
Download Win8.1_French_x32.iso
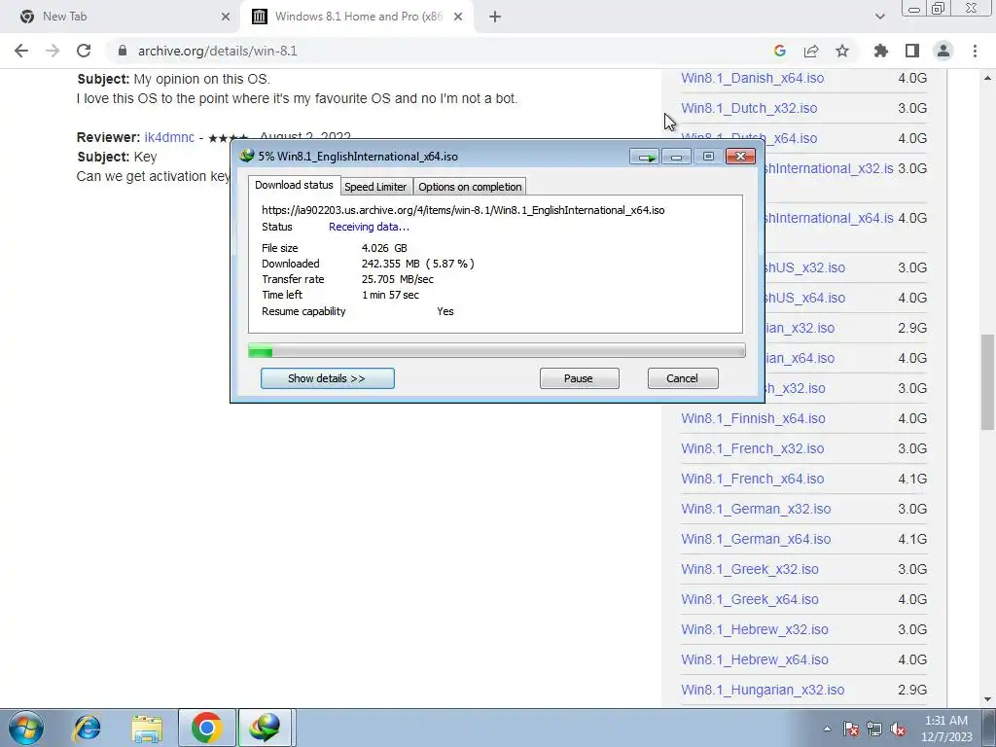752,448
